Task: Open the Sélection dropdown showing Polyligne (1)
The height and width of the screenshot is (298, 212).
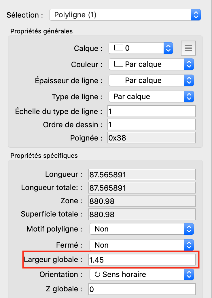Action: [x=125, y=15]
